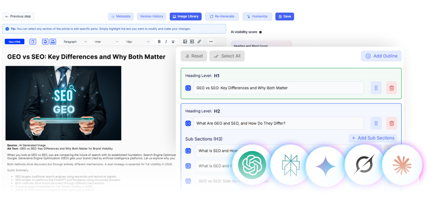Open Version History
The width and height of the screenshot is (431, 201).
[151, 17]
